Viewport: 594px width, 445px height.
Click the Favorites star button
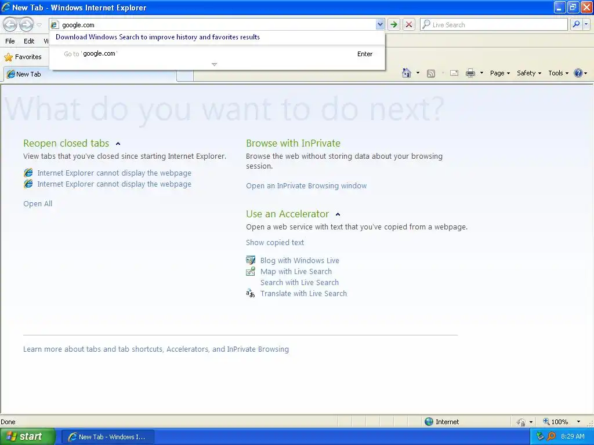[23, 57]
